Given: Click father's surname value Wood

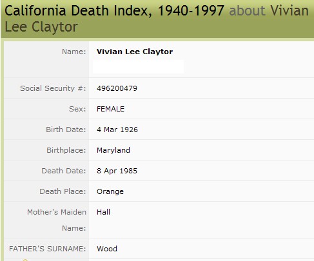Looking at the screenshot, I should tap(107, 249).
